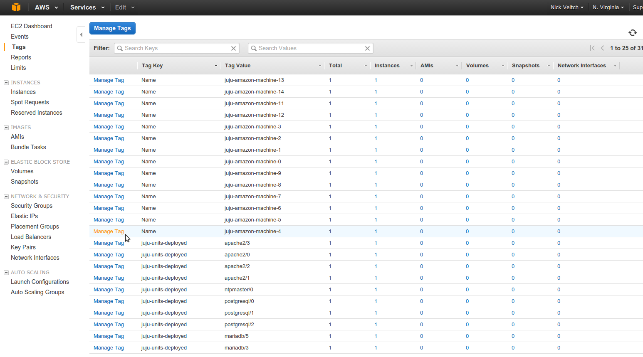Open Reserved Instances in sidebar
This screenshot has width=643, height=357.
tap(37, 113)
